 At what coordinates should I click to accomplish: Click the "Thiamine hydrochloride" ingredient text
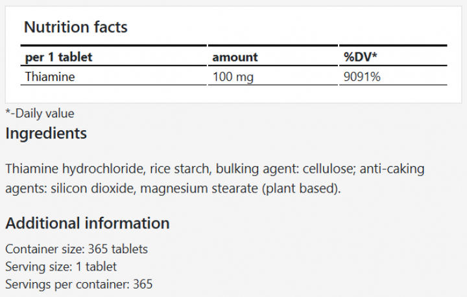(73, 170)
